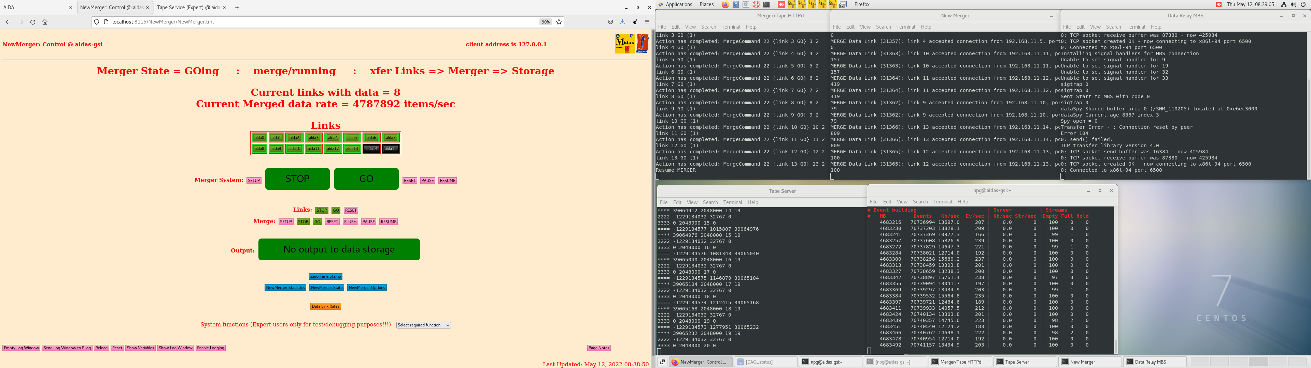Open Firefox hamburger application menu
1311x368 pixels.
tap(647, 22)
